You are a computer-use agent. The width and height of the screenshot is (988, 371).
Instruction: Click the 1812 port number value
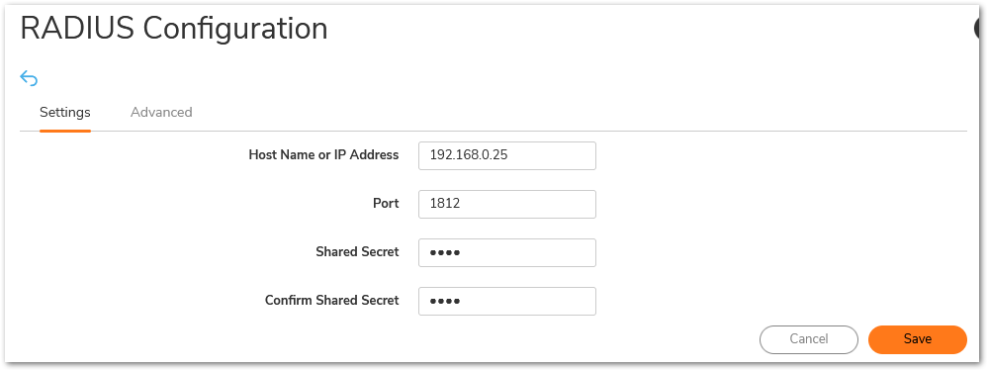pos(446,204)
